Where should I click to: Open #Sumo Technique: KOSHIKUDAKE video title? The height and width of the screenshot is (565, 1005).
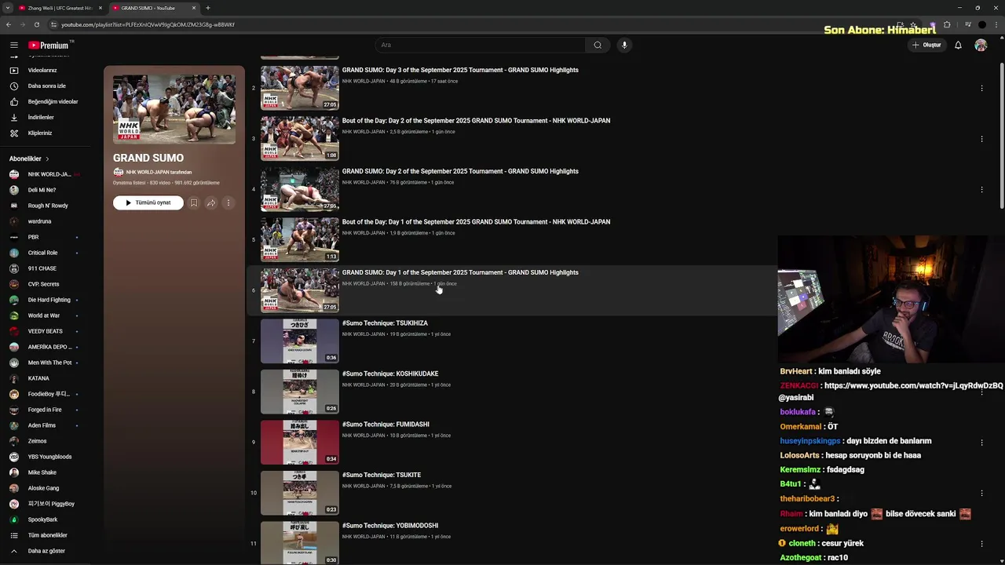(x=390, y=374)
